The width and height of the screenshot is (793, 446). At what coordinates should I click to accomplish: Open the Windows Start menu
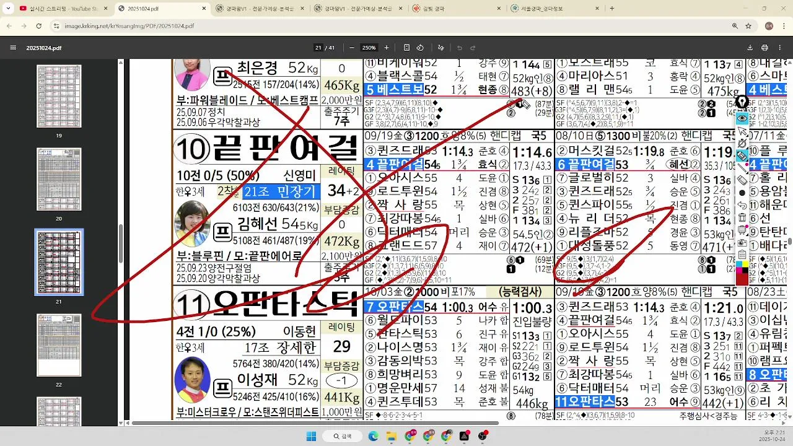pos(311,436)
